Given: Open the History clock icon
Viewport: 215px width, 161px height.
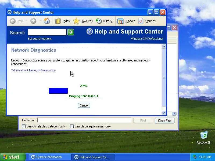Looking at the screenshot, I should click(99, 21).
